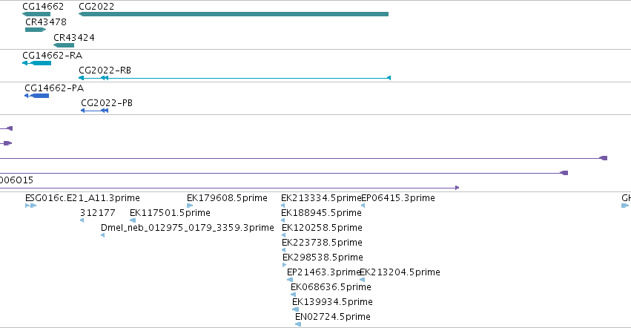Click the ESG016c.E21_A11.3prime label
The width and height of the screenshot is (631, 328).
pyautogui.click(x=82, y=198)
